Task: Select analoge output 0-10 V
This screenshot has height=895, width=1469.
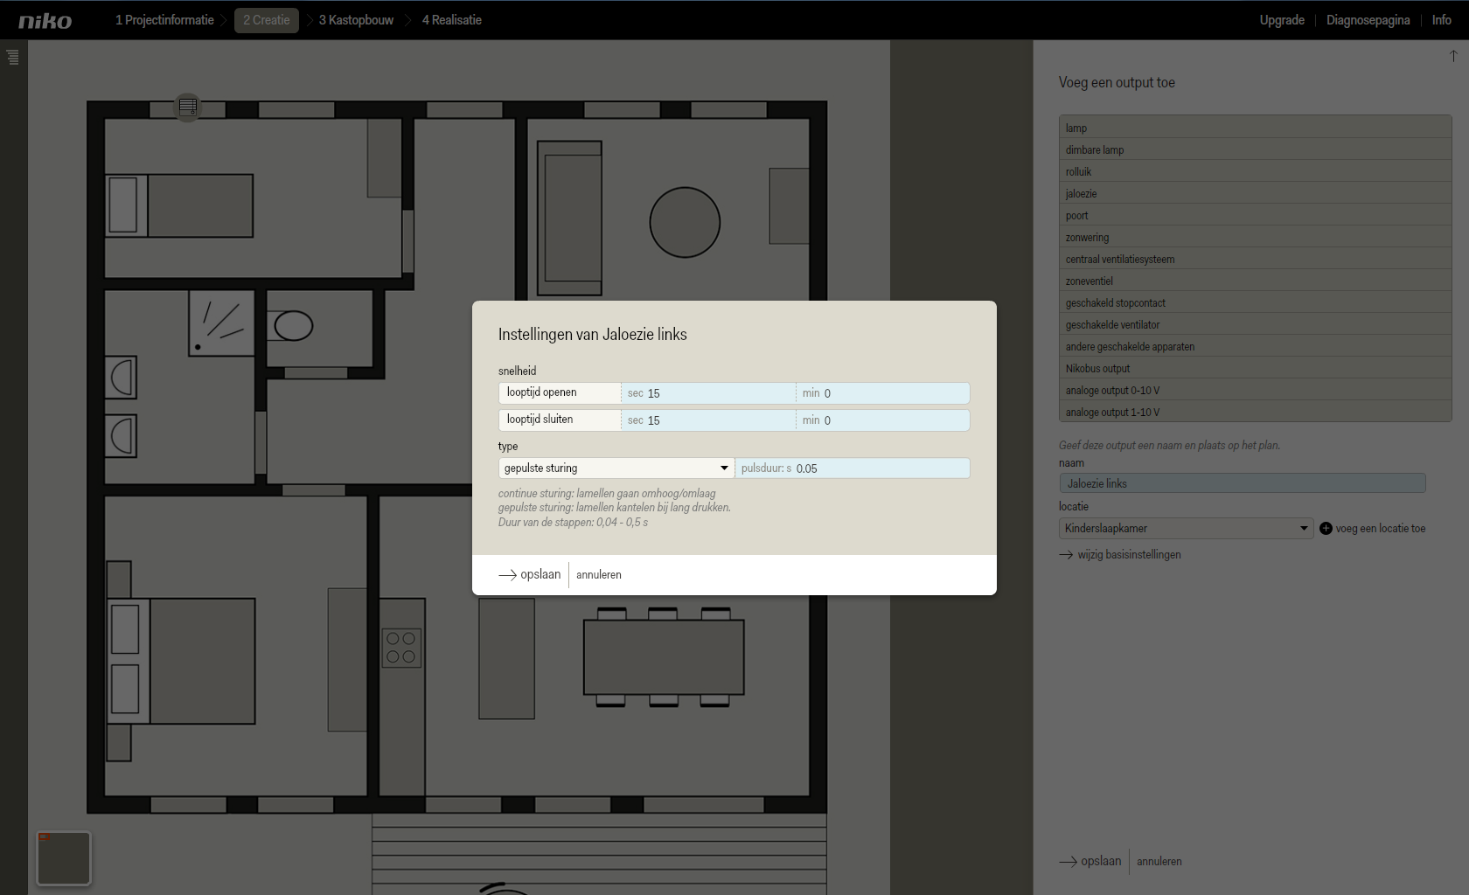Action: point(1255,390)
